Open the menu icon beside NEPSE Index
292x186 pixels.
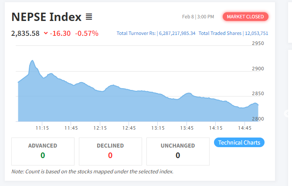(x=89, y=17)
